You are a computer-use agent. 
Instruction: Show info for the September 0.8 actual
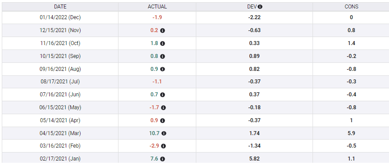162,56
